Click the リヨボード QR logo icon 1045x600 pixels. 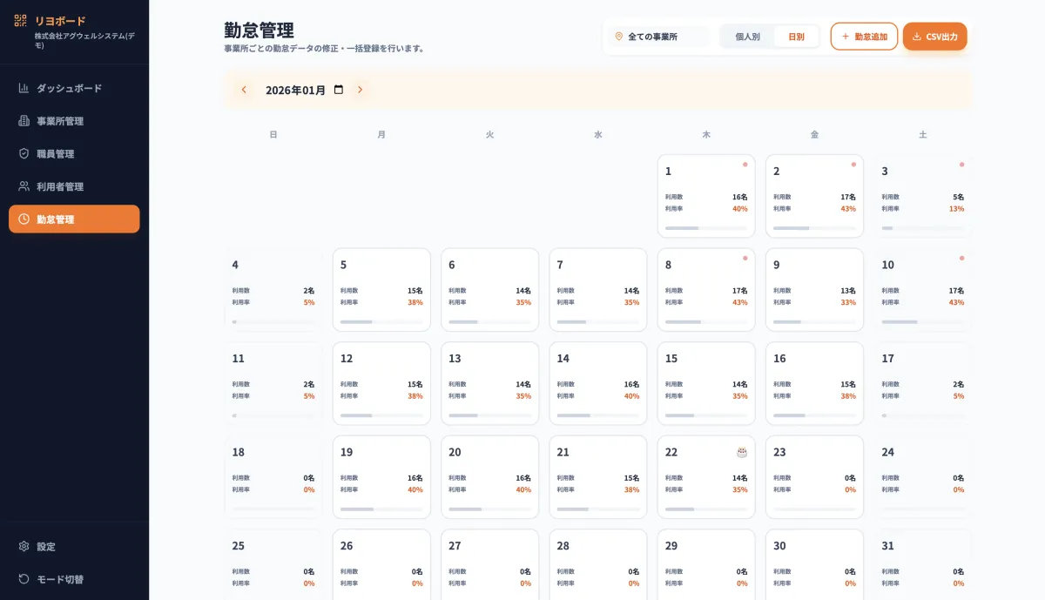click(20, 20)
